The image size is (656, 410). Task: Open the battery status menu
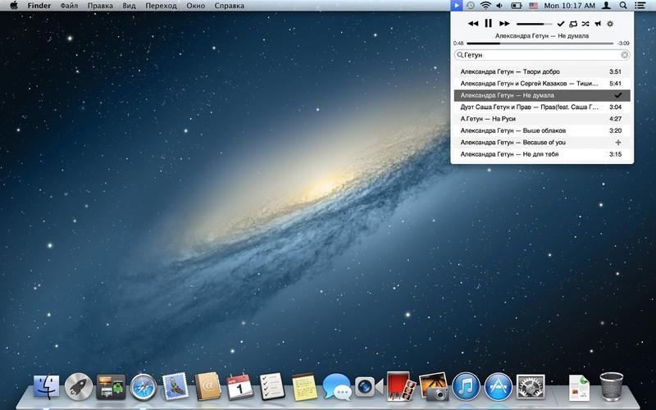[x=517, y=6]
